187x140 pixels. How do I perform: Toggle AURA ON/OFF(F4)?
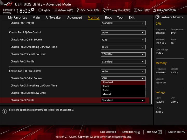point(166,10)
